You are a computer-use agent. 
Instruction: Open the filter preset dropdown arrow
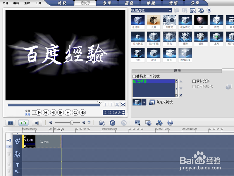click(144, 102)
